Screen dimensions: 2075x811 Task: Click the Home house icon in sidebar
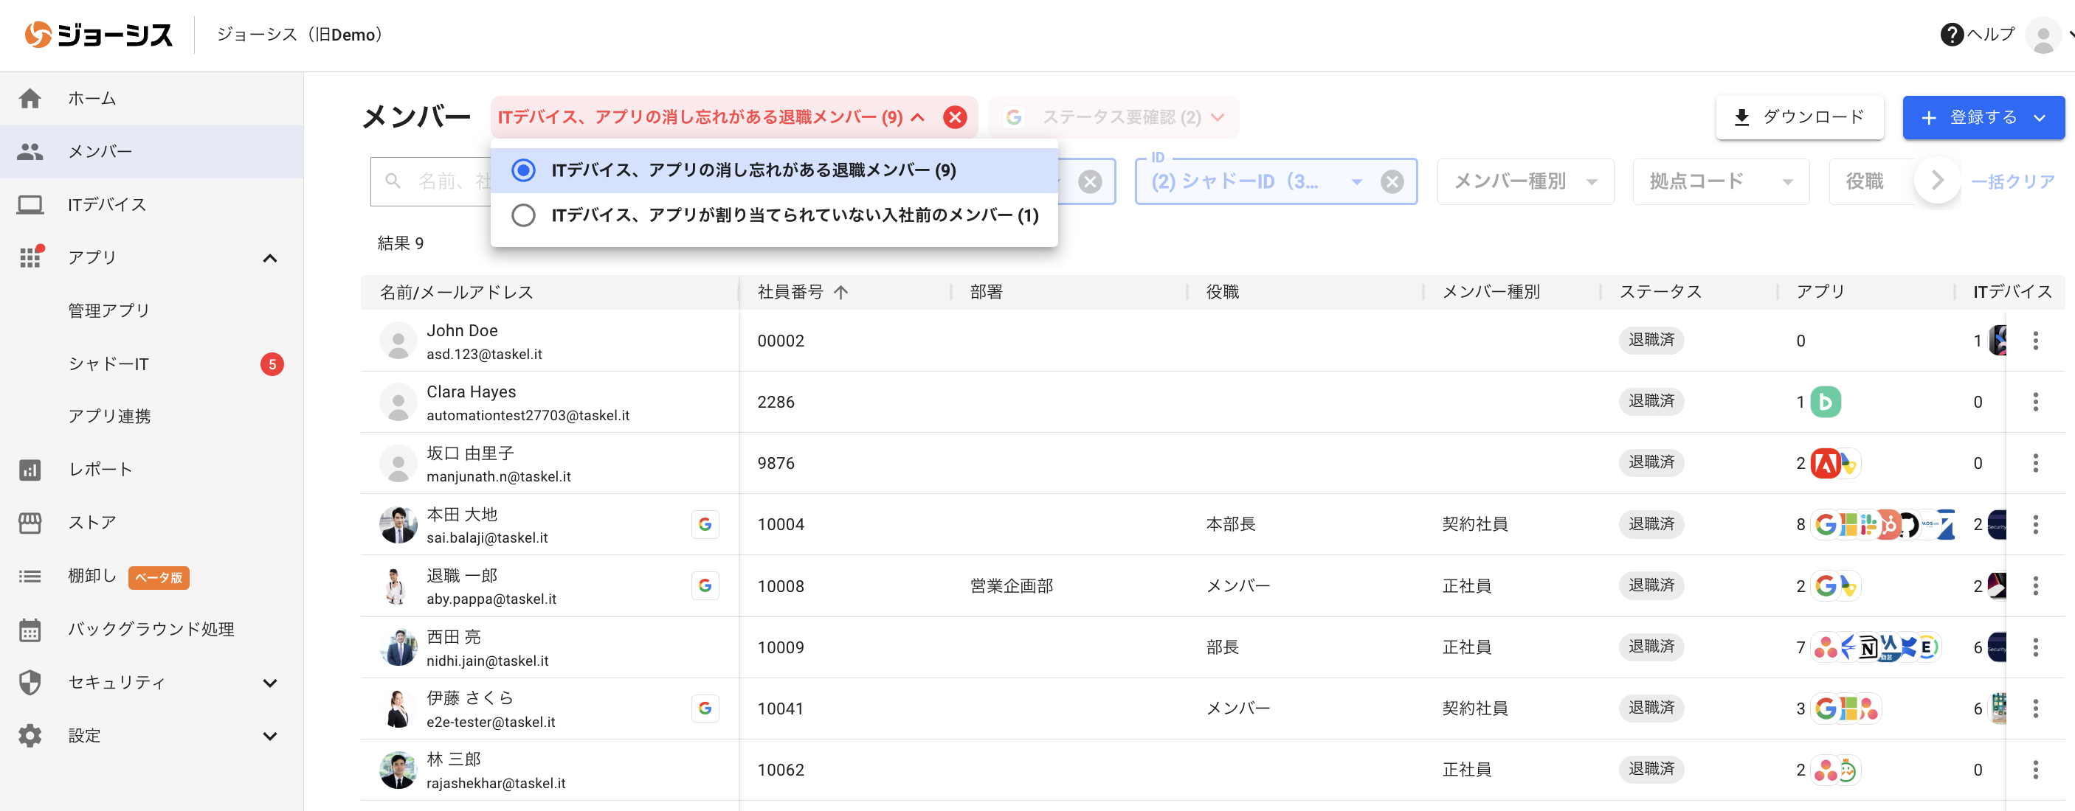[x=30, y=98]
